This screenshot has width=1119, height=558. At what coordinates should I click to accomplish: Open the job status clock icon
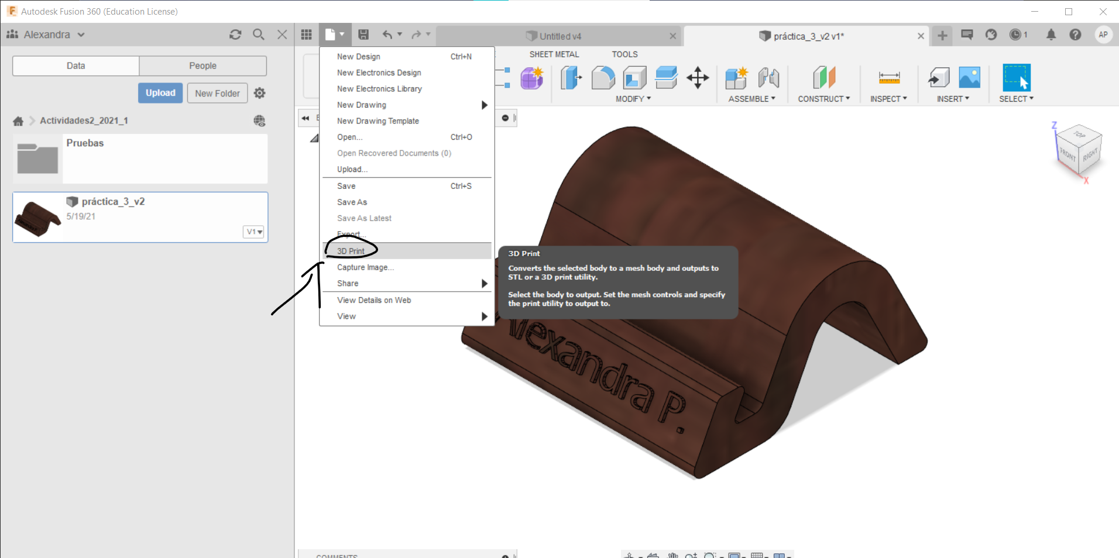(x=1015, y=35)
